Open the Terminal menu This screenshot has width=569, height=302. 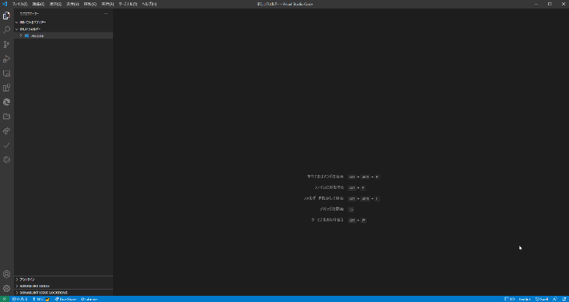128,4
